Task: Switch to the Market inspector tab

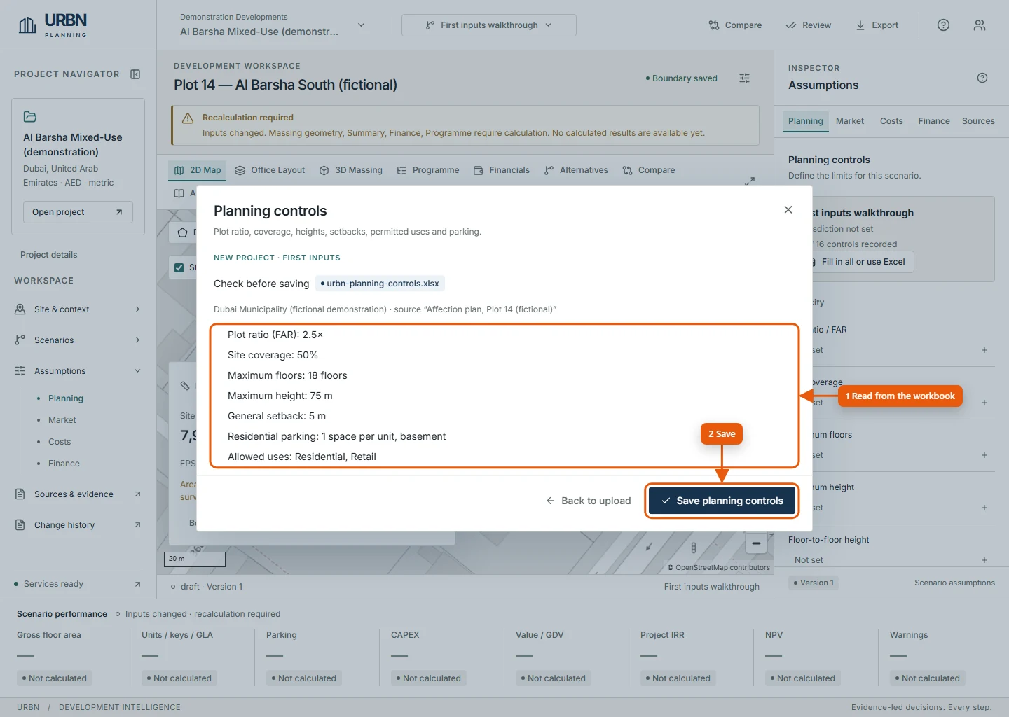Action: pos(850,121)
